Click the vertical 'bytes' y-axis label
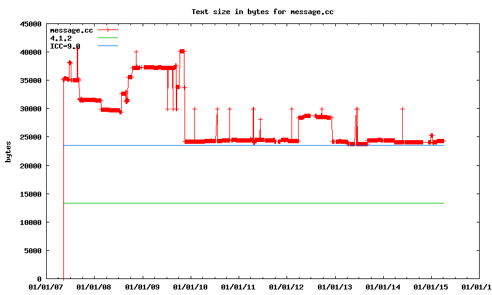Screen dimensions: 492x295 [8, 151]
